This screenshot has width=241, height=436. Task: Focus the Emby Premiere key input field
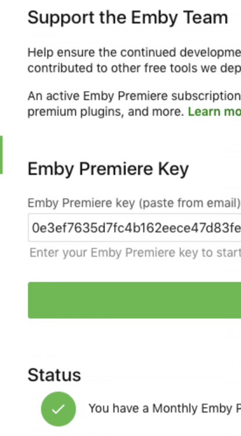pyautogui.click(x=134, y=228)
